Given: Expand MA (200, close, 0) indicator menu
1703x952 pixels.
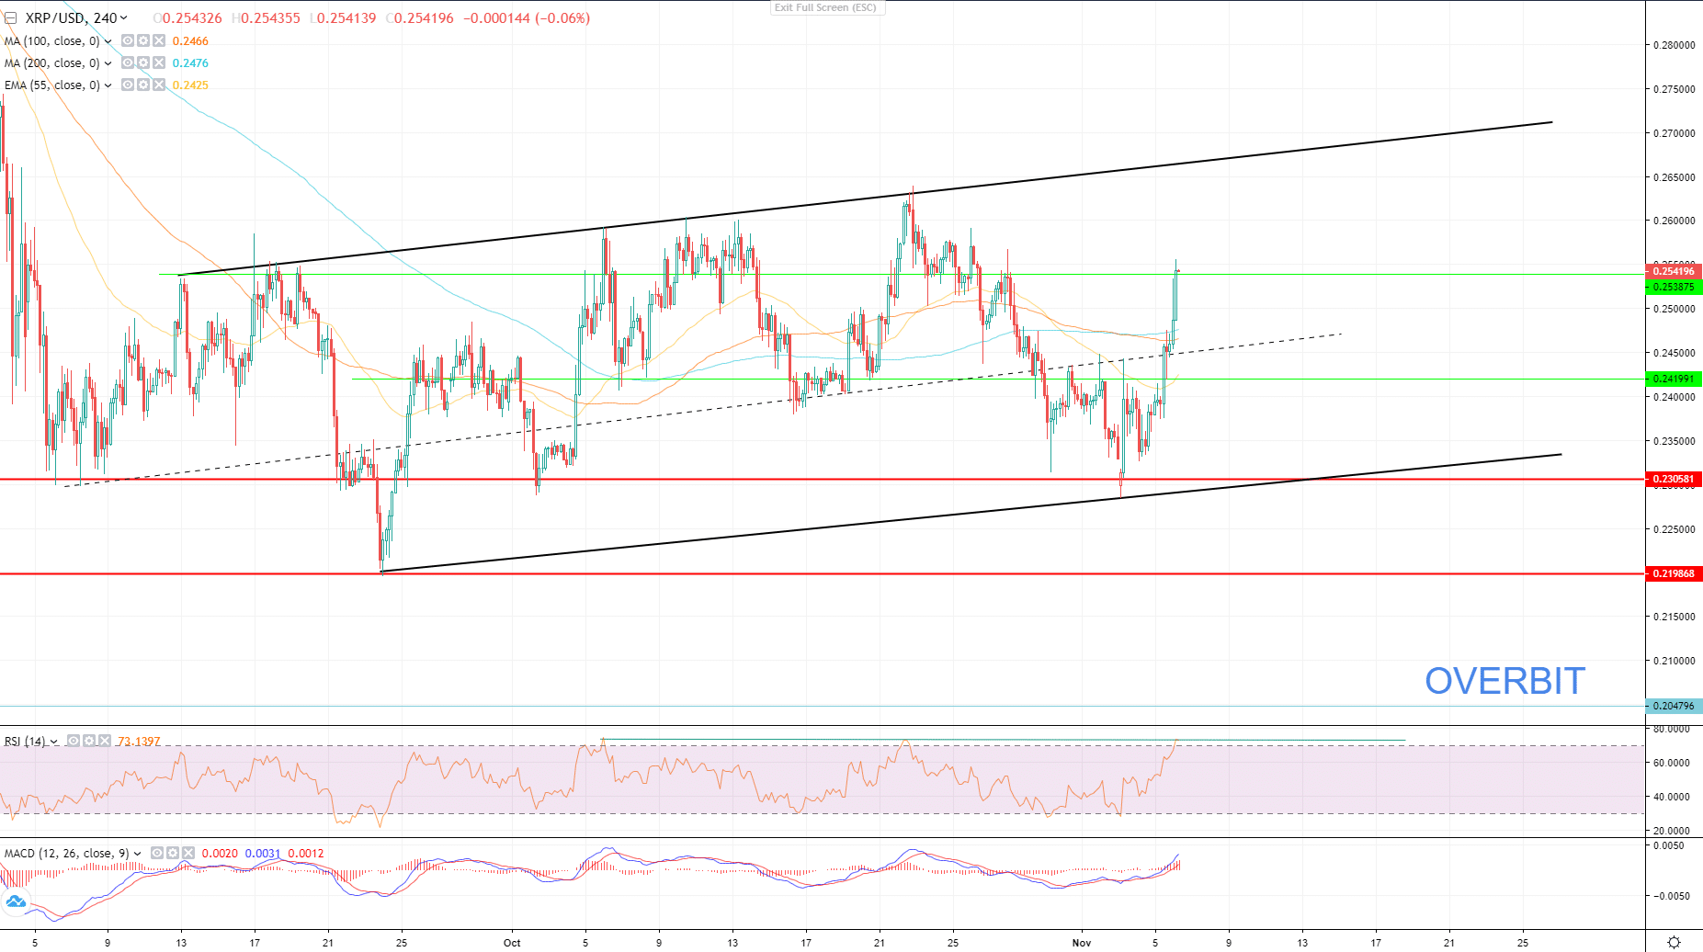Looking at the screenshot, I should [x=108, y=63].
